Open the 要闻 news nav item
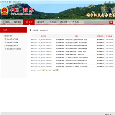Image resolution: width=115 pixels, height=115 pixels. click(18, 22)
